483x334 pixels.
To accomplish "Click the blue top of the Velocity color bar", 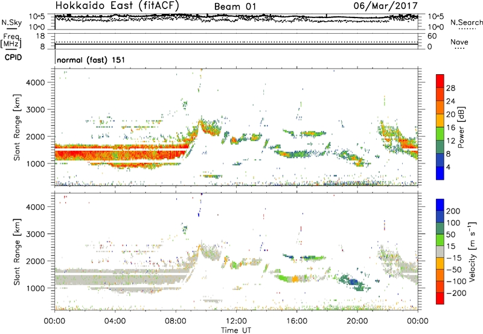I will pos(440,205).
